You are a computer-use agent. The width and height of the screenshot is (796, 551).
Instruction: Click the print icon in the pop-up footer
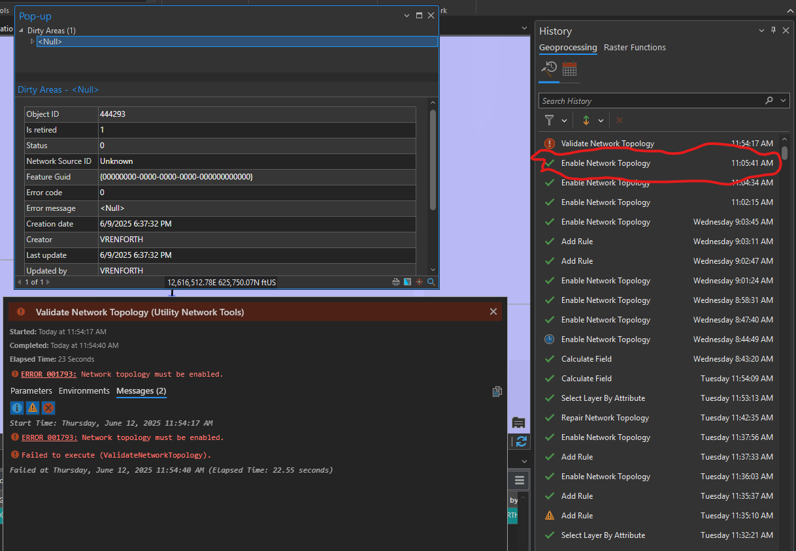pyautogui.click(x=395, y=282)
